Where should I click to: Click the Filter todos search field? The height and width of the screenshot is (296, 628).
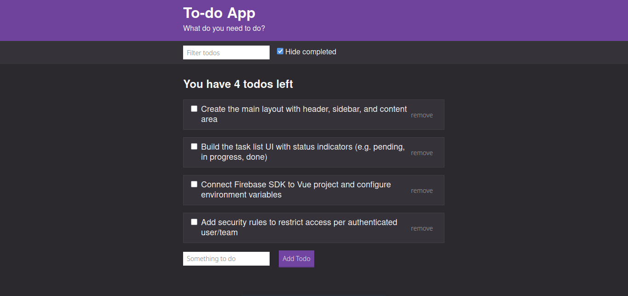(x=226, y=52)
